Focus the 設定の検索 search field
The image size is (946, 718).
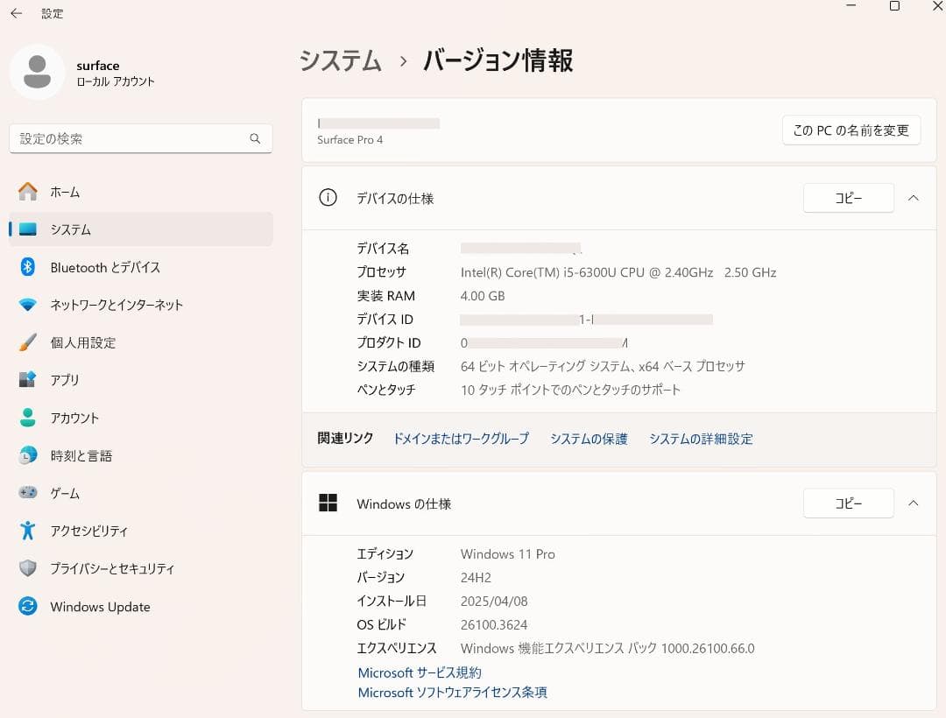click(140, 138)
